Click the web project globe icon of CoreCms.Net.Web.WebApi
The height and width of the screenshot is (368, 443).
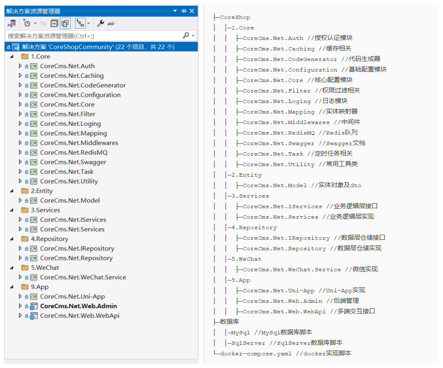point(34,316)
